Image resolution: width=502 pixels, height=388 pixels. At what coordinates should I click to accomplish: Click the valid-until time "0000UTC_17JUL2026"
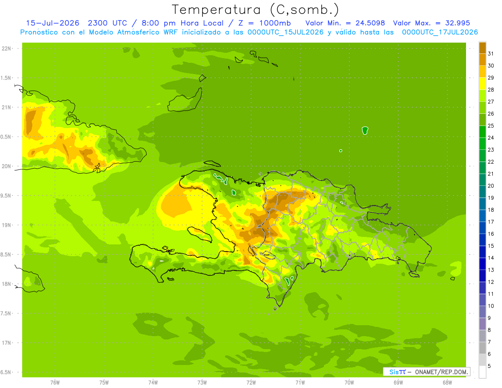click(x=440, y=32)
